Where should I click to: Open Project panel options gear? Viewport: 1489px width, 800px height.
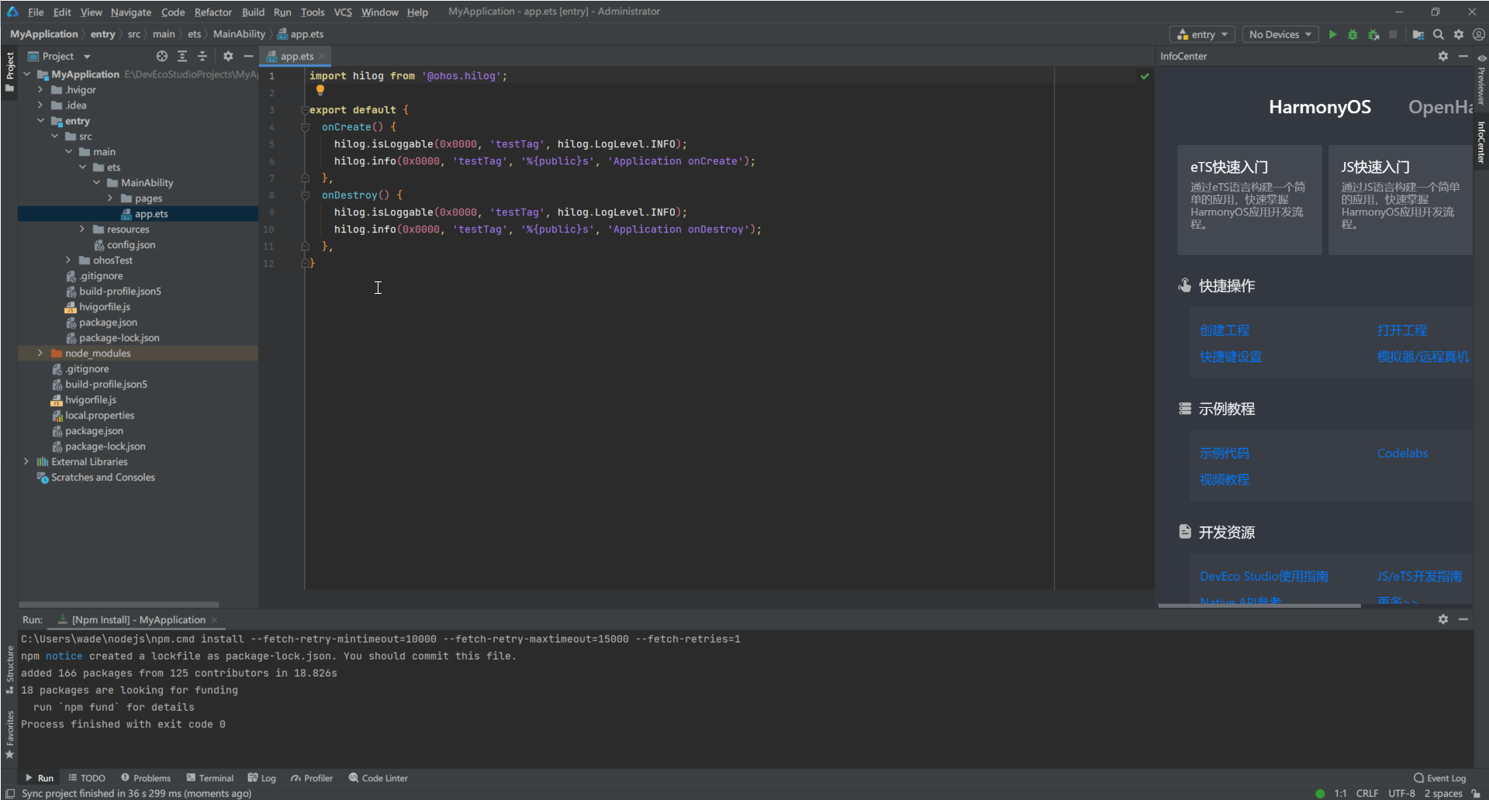(x=228, y=56)
